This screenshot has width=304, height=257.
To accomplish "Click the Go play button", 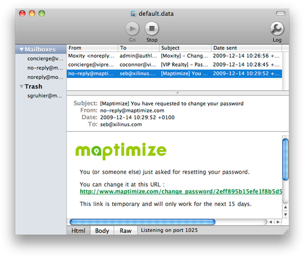I will pyautogui.click(x=132, y=29).
